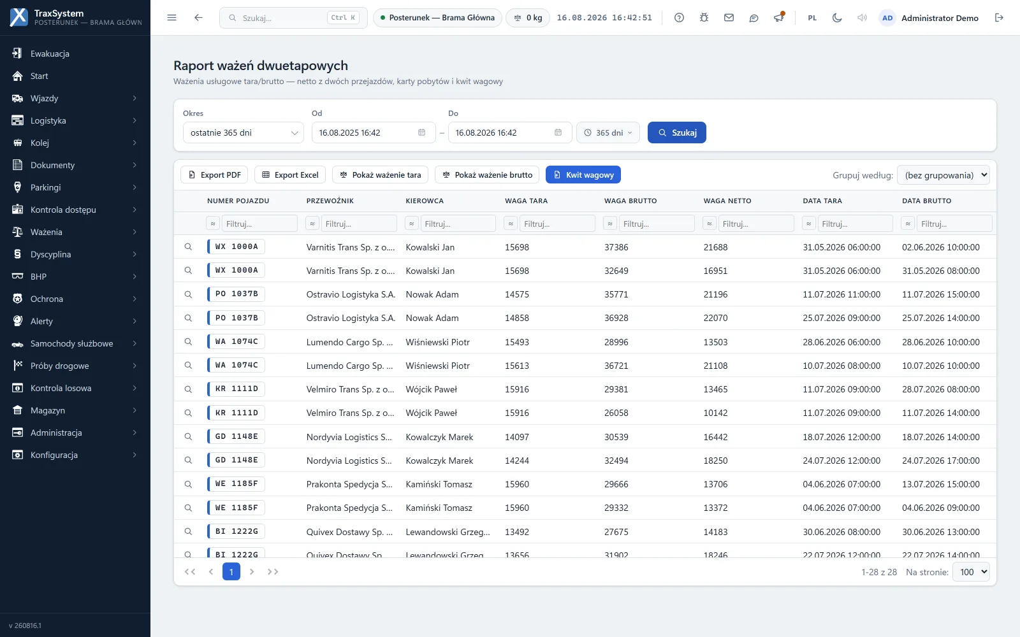
Task: Click the Kwit wagowy button
Action: point(583,175)
